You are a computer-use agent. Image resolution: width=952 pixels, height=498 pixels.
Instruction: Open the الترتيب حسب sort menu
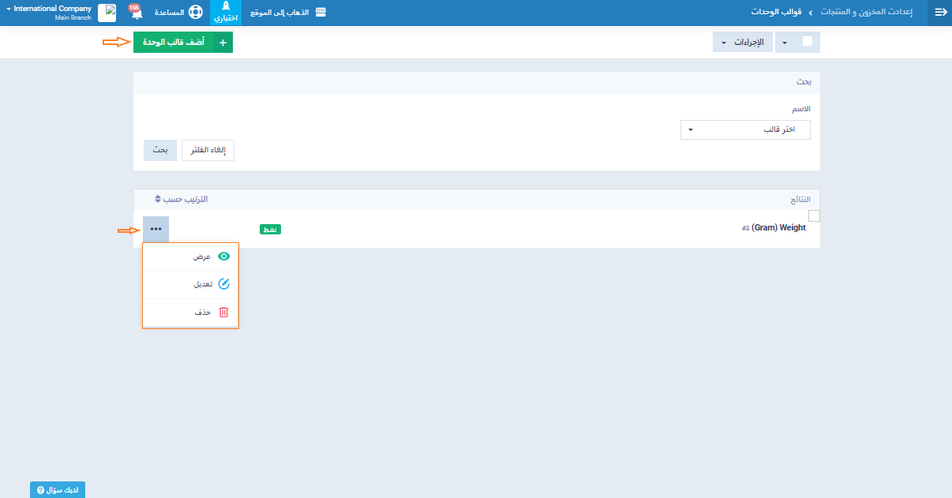pyautogui.click(x=181, y=199)
